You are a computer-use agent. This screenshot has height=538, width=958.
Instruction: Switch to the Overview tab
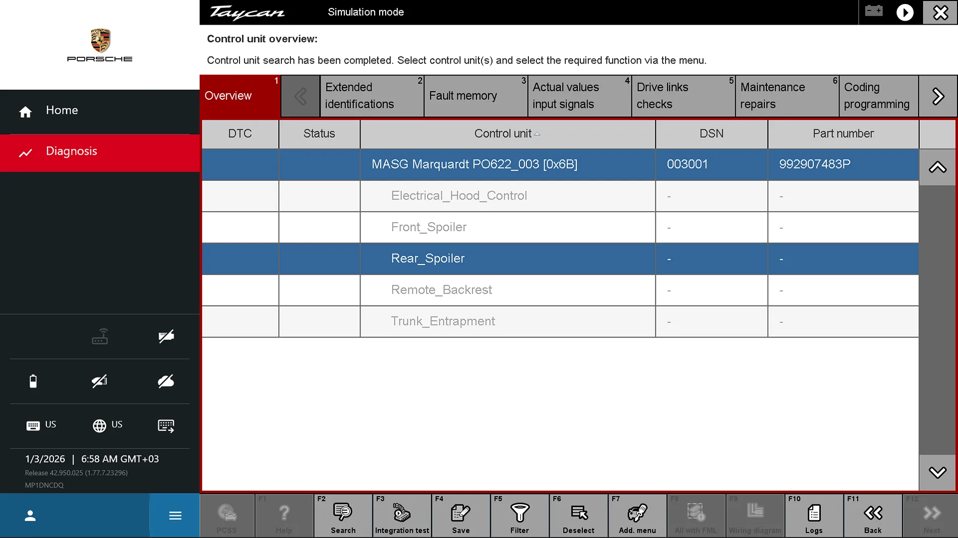tap(240, 96)
